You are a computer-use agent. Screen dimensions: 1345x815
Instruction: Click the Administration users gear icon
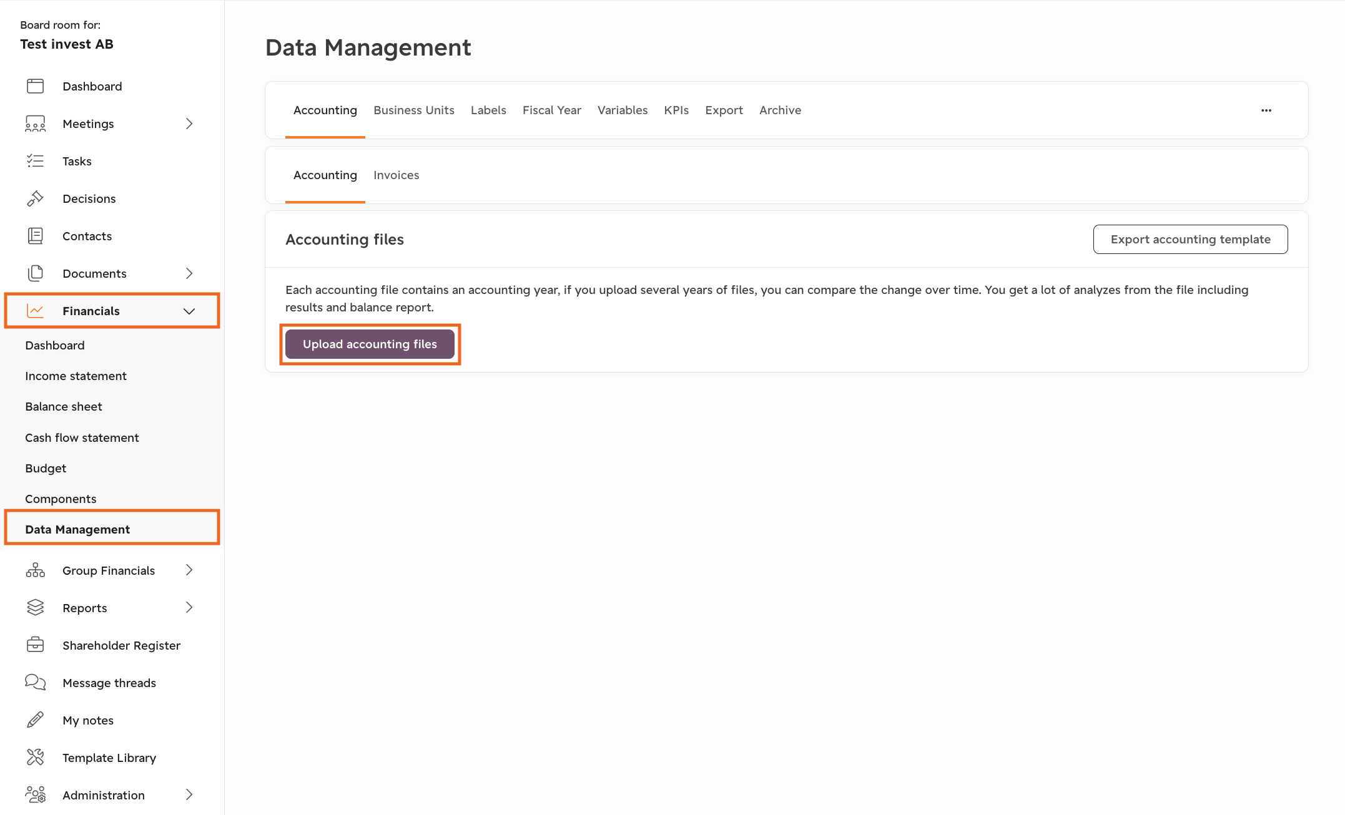[x=36, y=795]
